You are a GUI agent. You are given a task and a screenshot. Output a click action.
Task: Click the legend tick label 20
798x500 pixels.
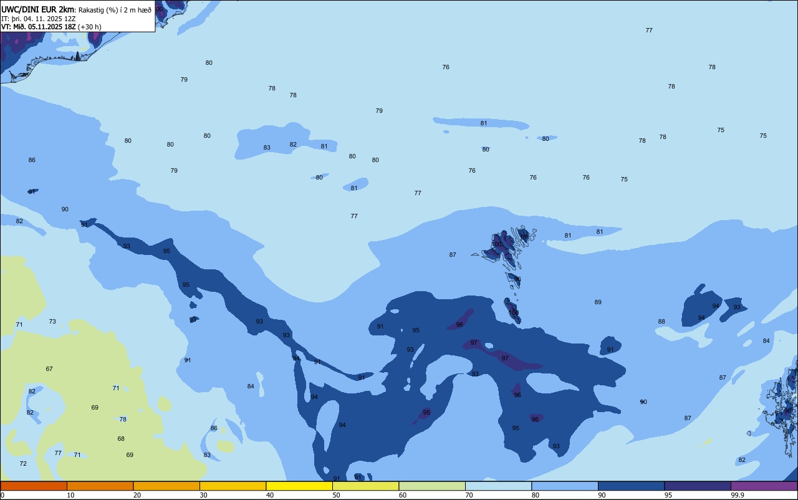tap(137, 495)
